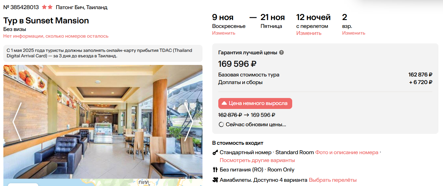Show next hotel photo with right arrow

pos(189,122)
